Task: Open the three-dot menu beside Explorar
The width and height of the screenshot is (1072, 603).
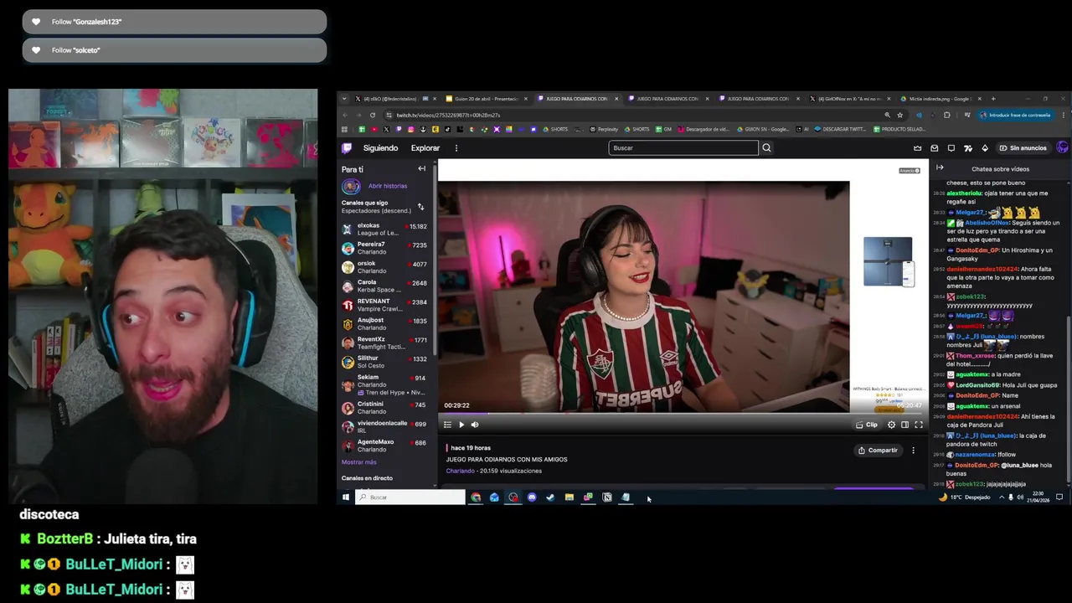Action: [x=456, y=148]
